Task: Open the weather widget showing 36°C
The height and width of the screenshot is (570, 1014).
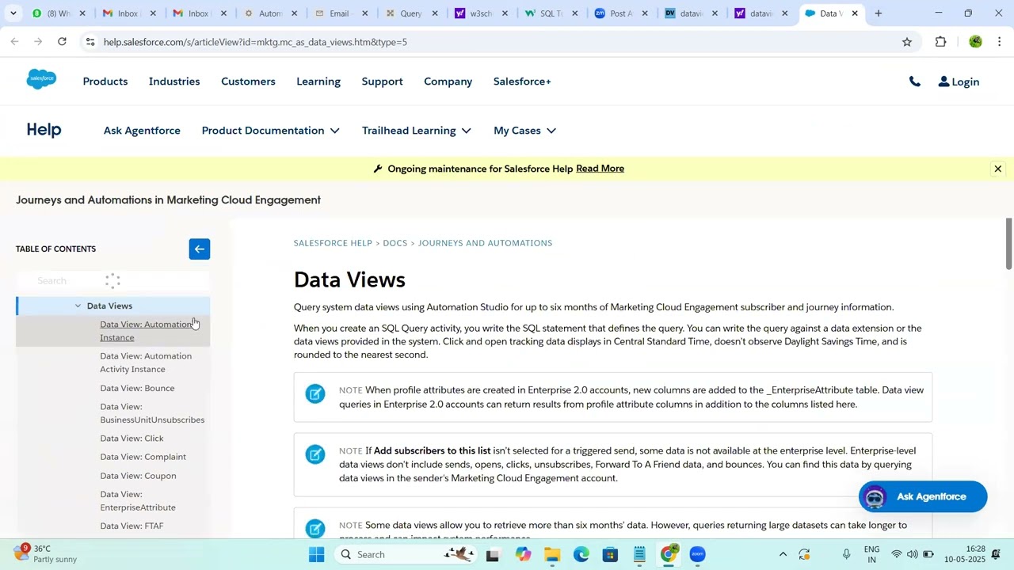Action: (46, 553)
